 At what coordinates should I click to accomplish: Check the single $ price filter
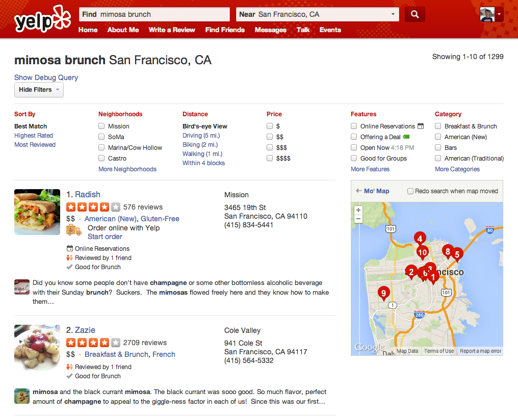pyautogui.click(x=270, y=126)
